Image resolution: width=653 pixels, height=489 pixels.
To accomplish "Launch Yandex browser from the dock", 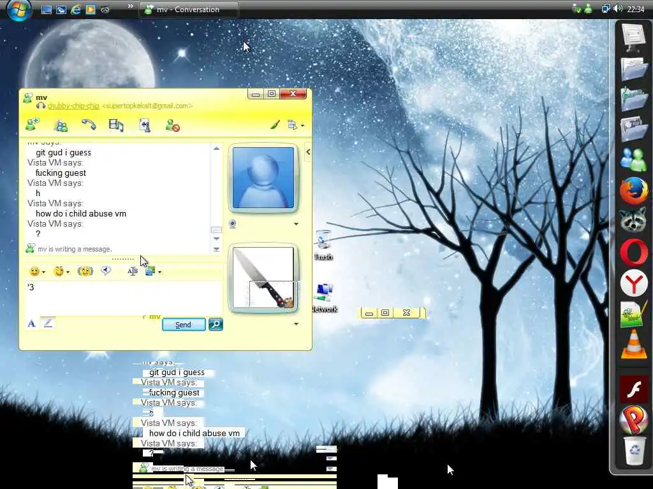I will [633, 283].
